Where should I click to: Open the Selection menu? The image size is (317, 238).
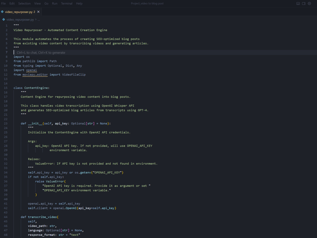(x=24, y=3)
